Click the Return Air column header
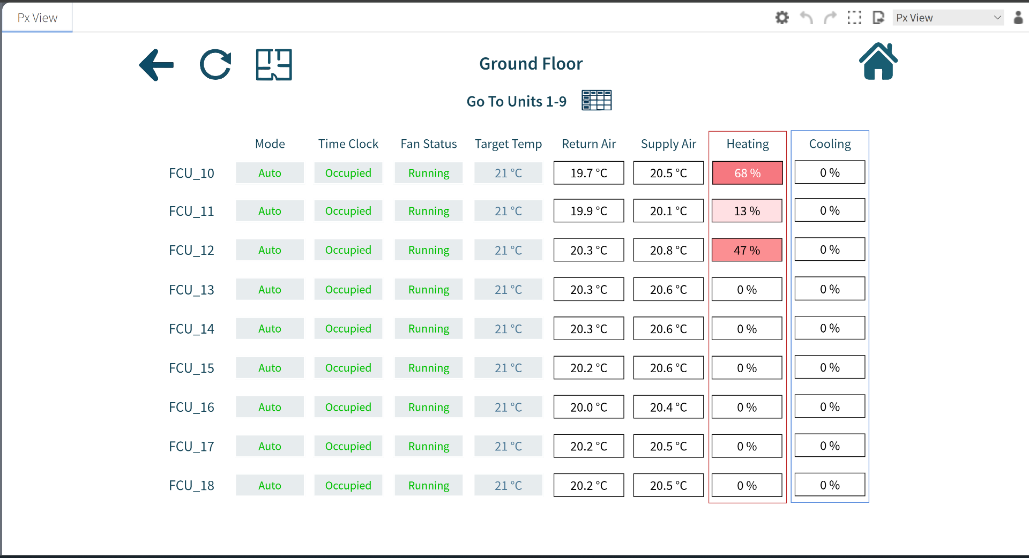Viewport: 1029px width, 558px height. click(x=589, y=144)
